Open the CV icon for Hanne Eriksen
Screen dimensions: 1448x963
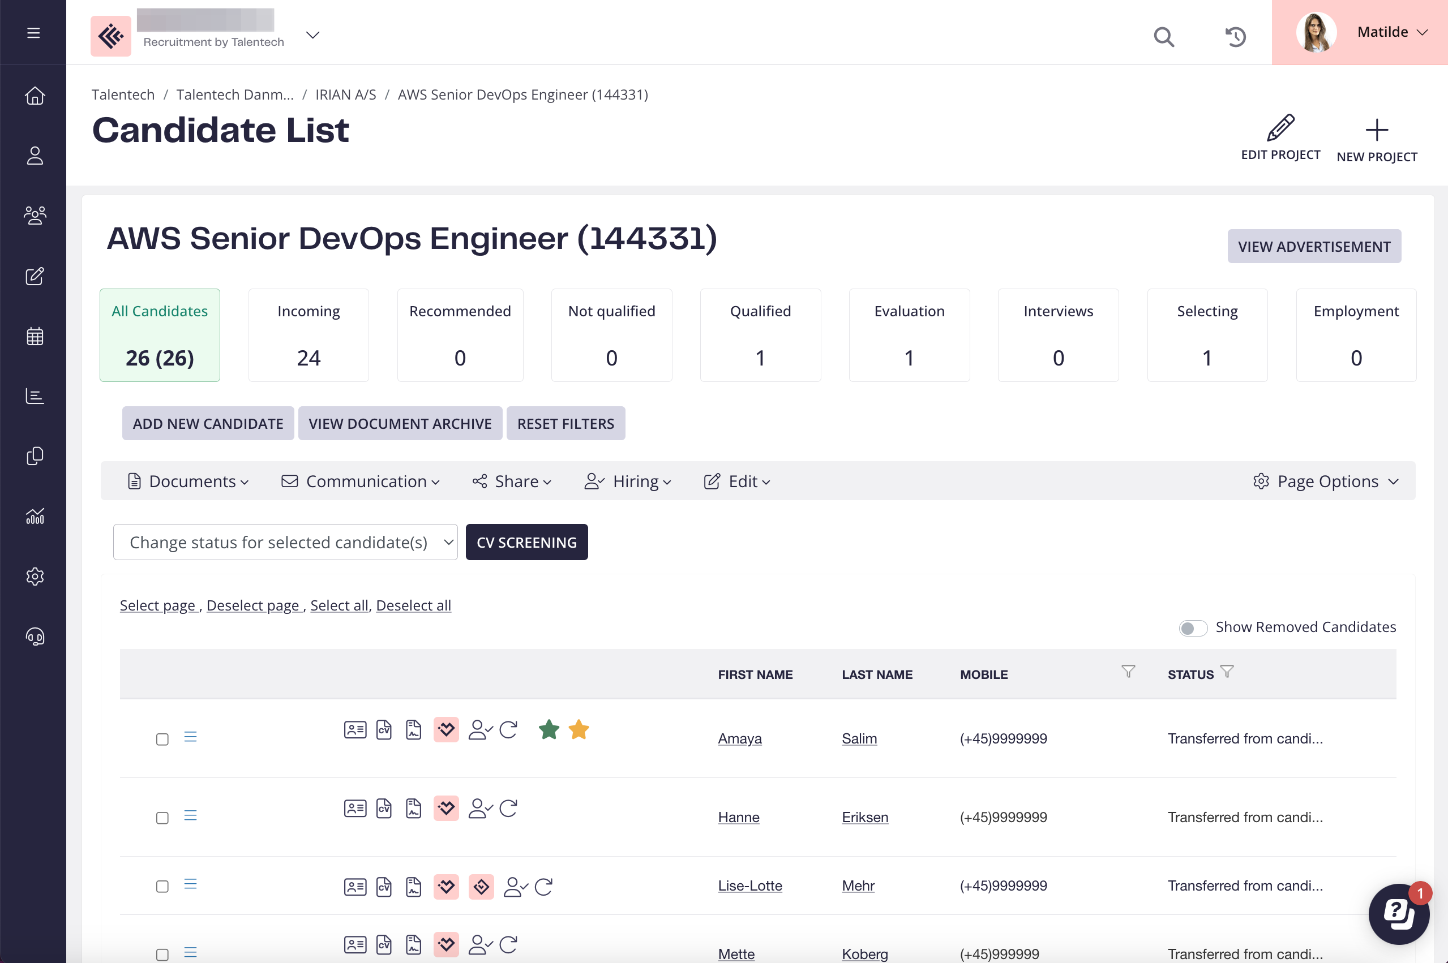pyautogui.click(x=384, y=808)
